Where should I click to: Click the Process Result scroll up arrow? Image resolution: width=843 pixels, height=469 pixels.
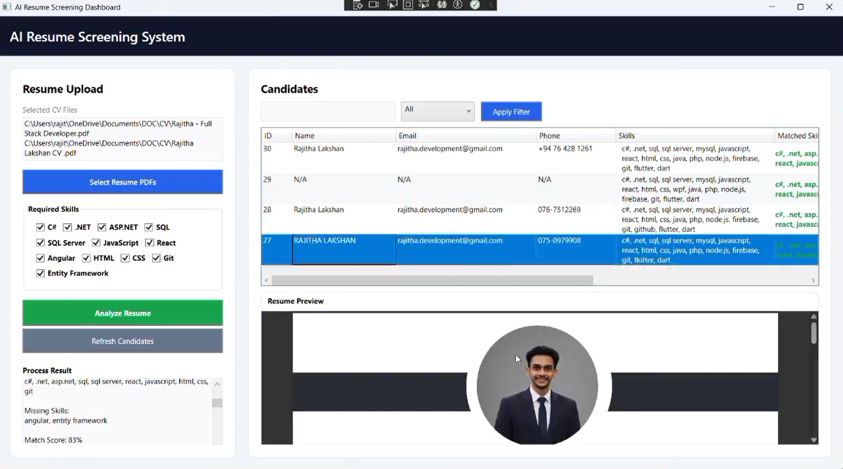[217, 384]
